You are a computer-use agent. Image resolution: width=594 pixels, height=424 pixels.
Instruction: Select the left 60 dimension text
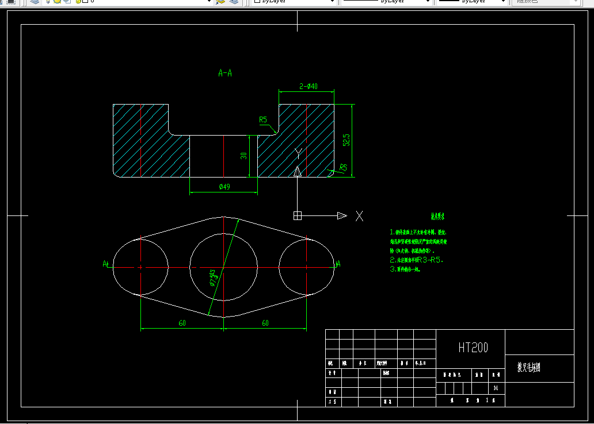click(182, 323)
